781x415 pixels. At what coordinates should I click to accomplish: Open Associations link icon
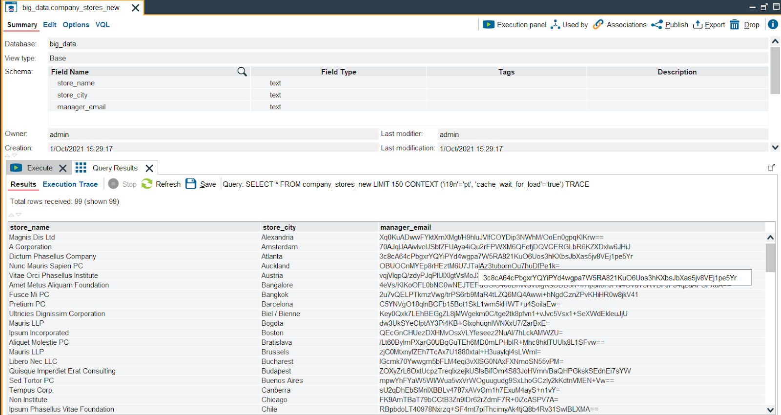click(x=598, y=24)
